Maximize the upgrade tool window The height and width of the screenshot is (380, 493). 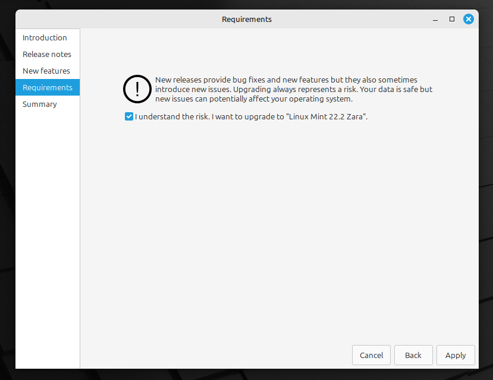point(451,19)
